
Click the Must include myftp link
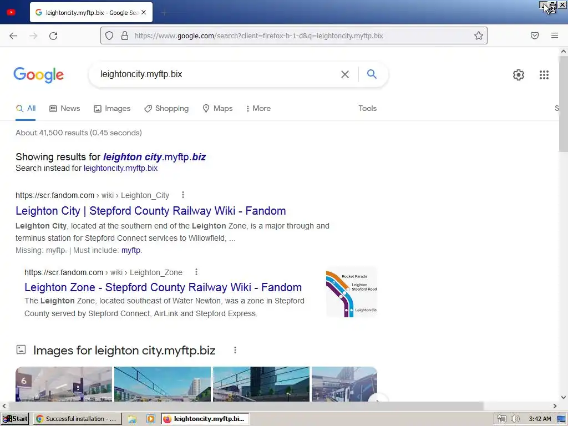click(x=131, y=250)
